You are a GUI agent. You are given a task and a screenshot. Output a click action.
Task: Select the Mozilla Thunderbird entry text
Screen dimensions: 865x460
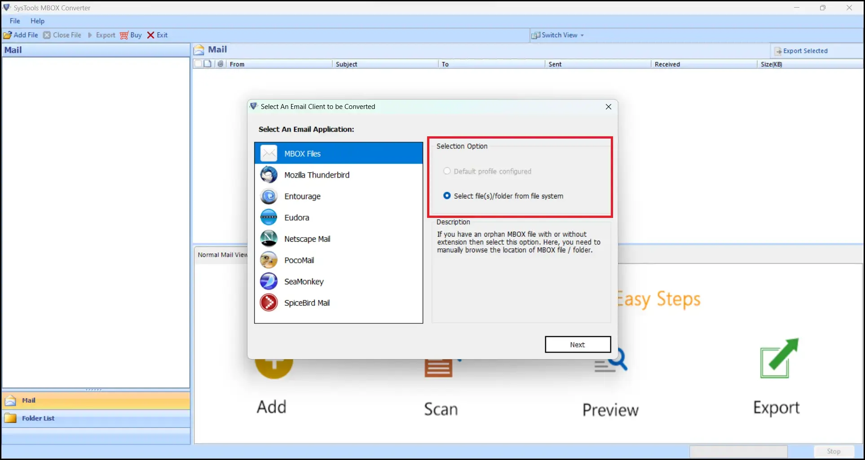coord(317,175)
